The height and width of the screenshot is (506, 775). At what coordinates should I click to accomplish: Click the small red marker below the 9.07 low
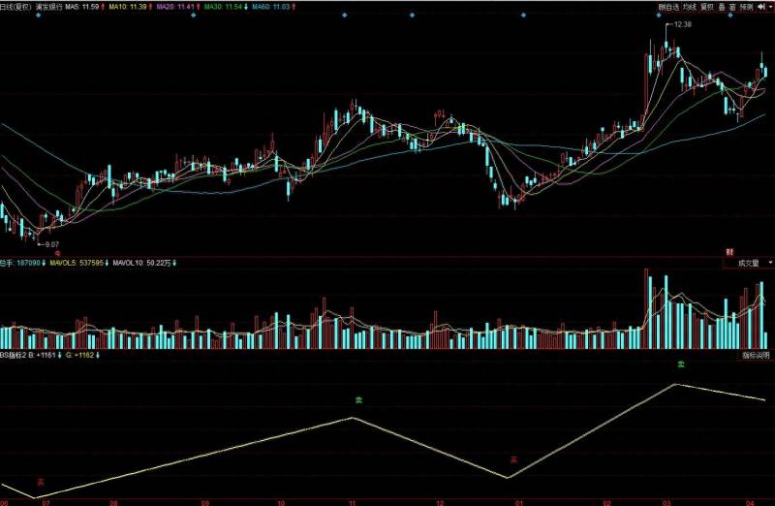57,253
